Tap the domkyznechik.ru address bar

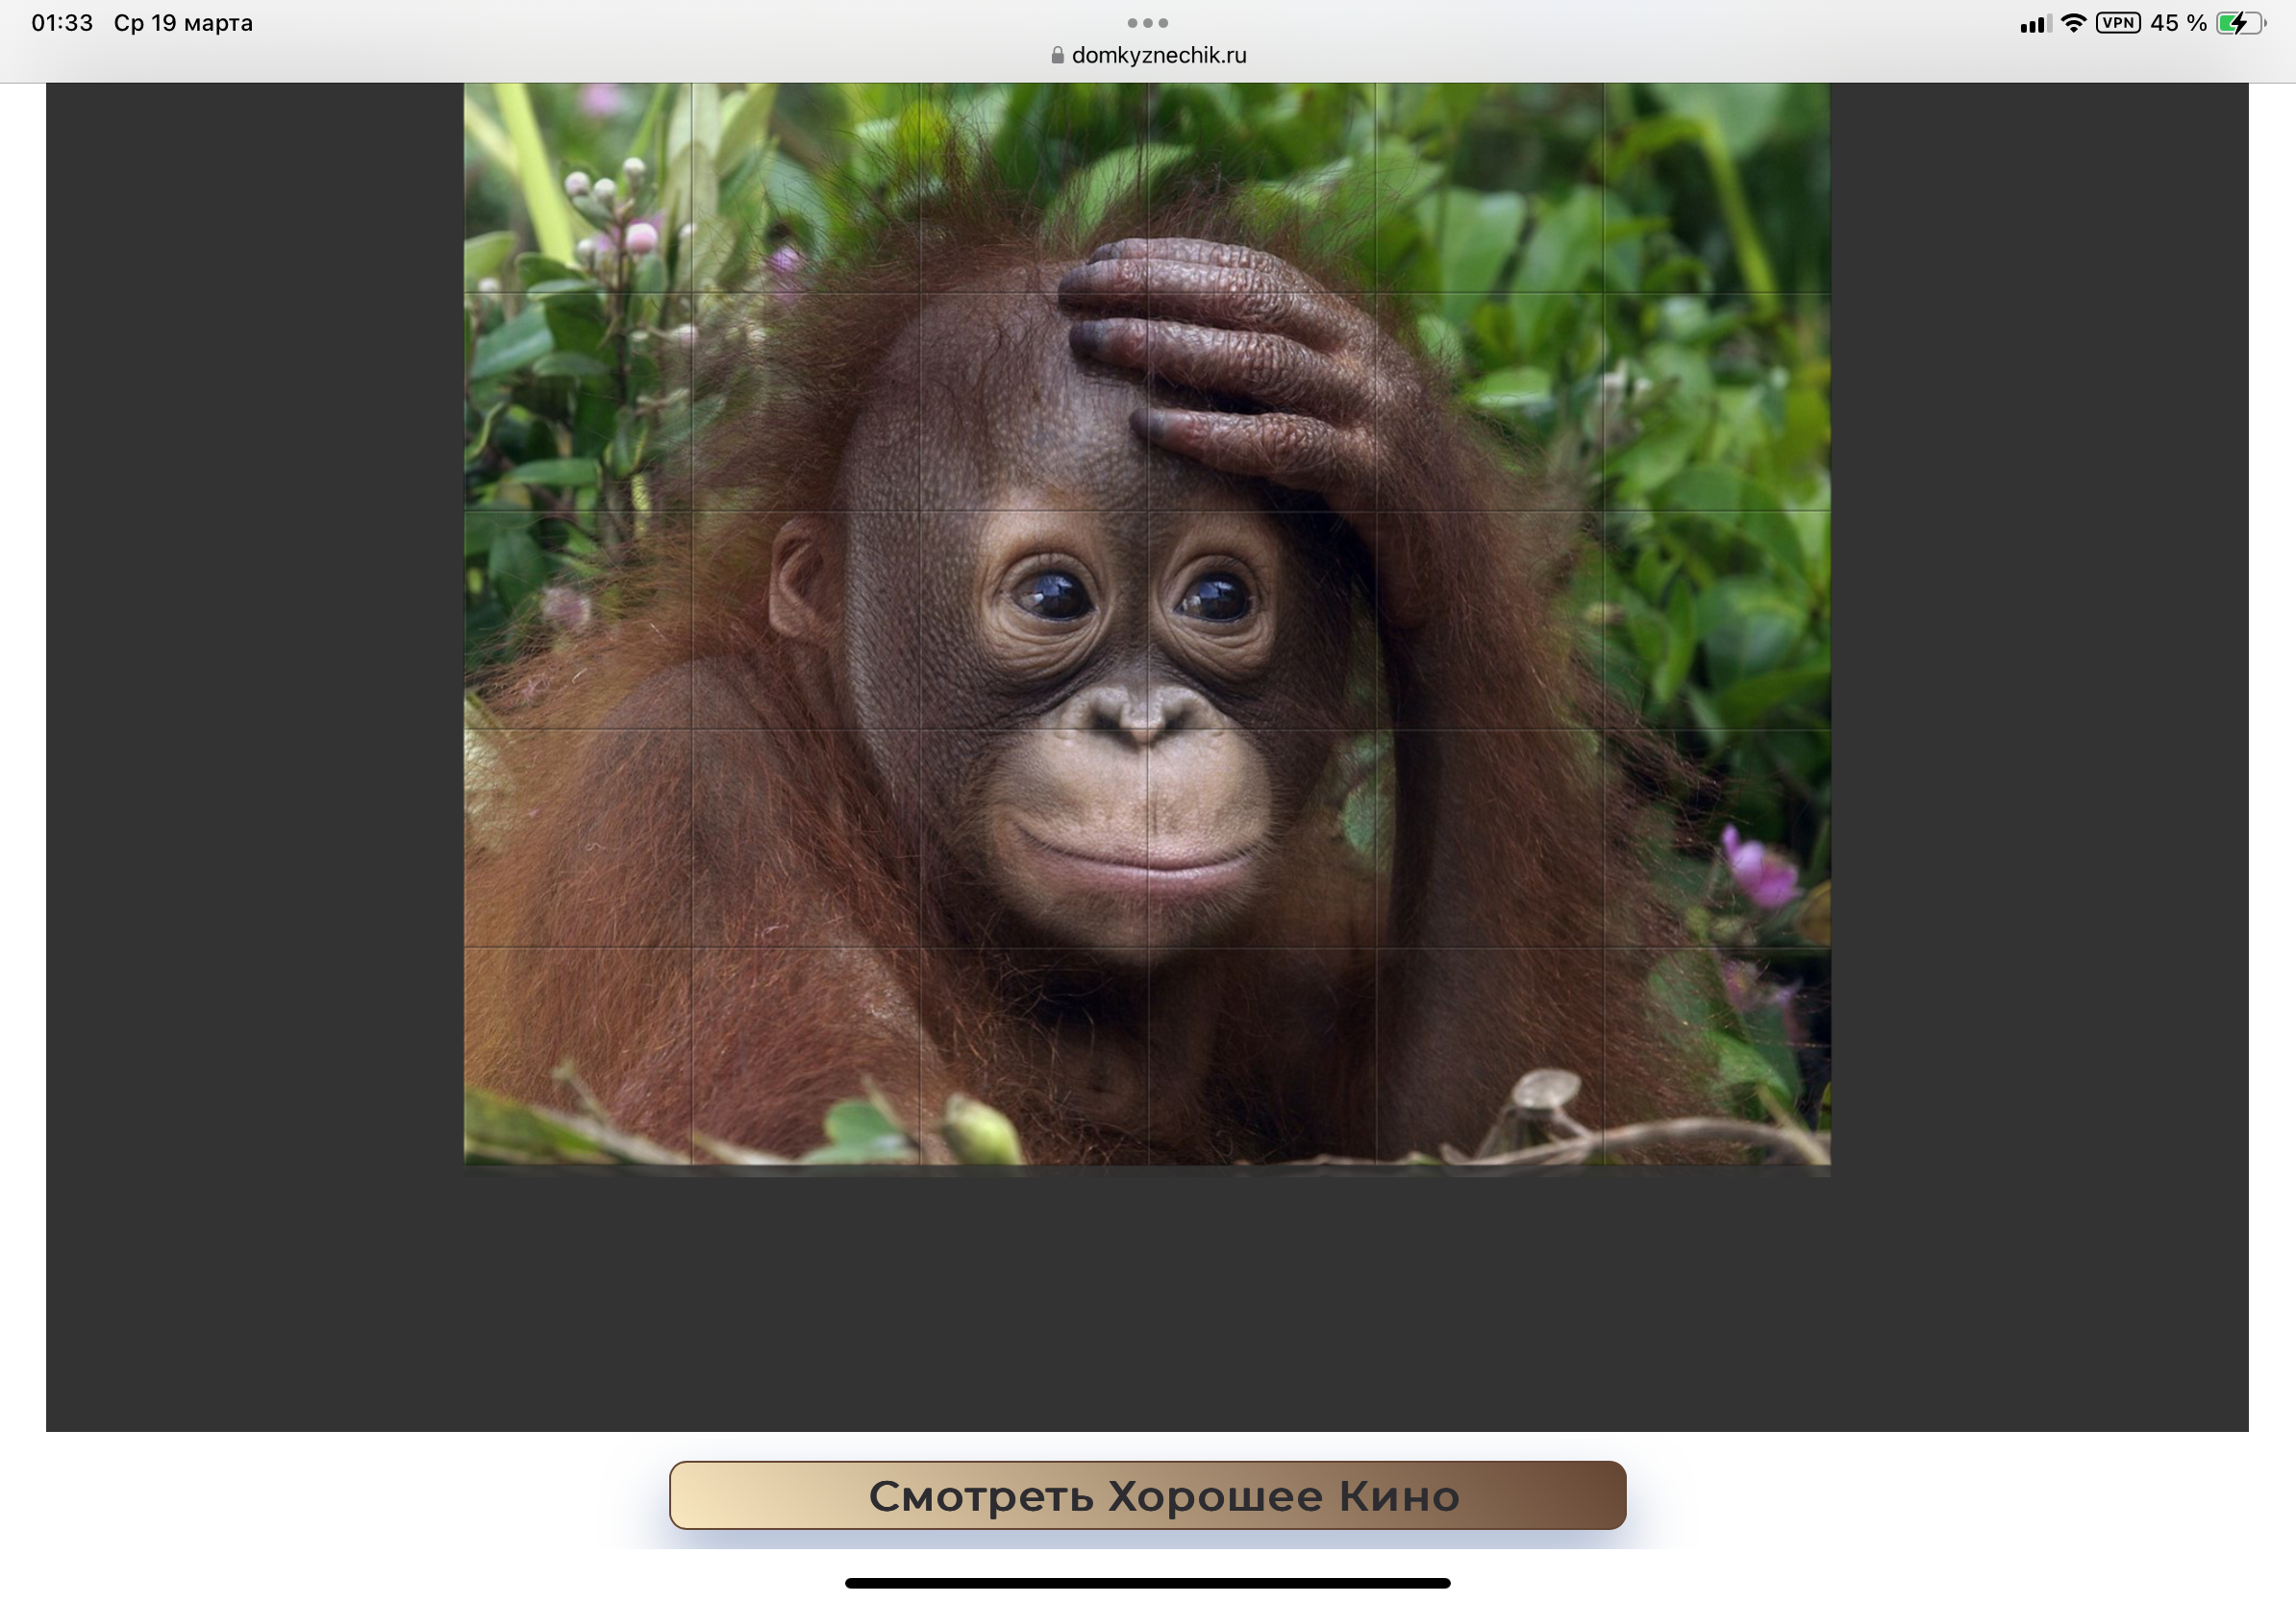[1148, 55]
